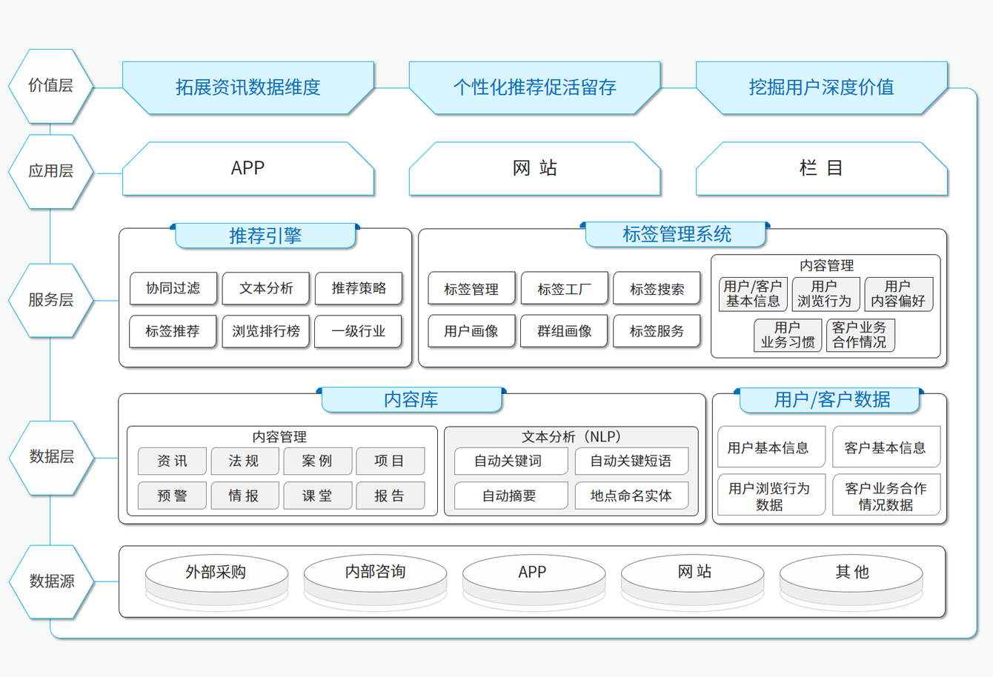Click the 标签管理系统 section header
993x677 pixels.
677,235
